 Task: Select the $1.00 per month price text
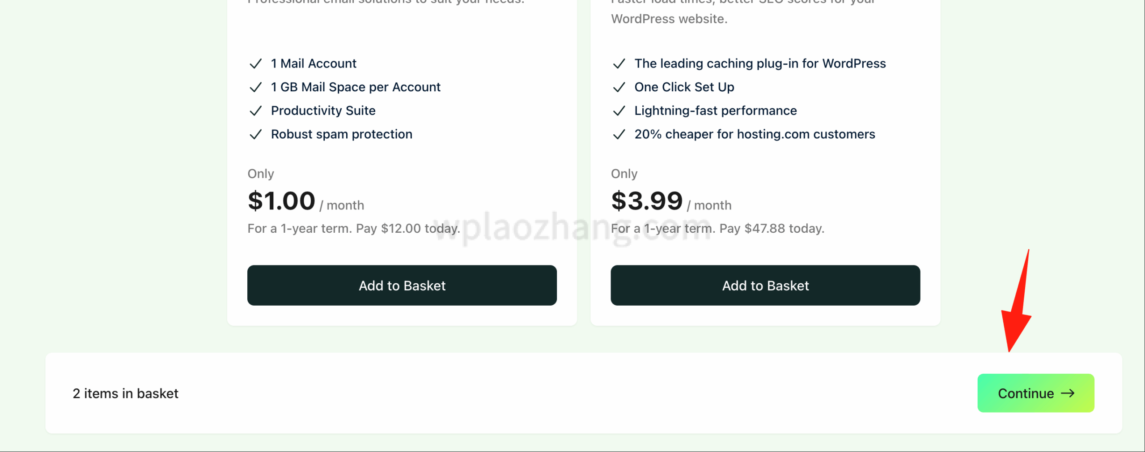click(x=282, y=201)
